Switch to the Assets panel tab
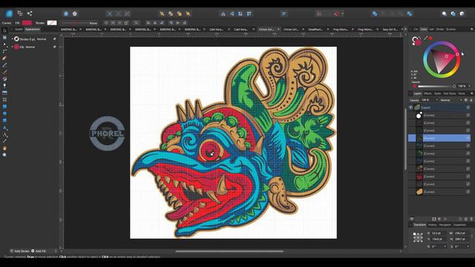This screenshot has height=267, width=475. 19,30
